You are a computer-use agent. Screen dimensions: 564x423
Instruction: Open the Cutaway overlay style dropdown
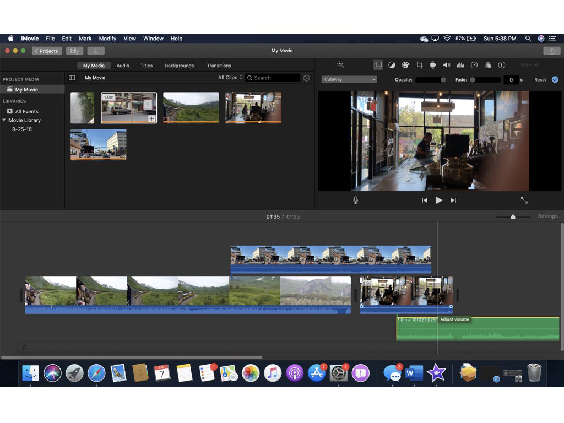349,79
